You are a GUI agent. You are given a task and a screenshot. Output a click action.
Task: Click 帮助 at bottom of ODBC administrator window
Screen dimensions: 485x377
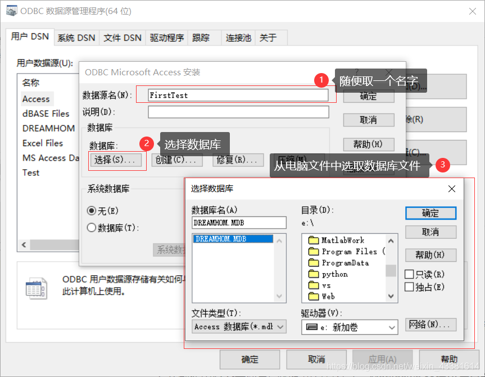point(449,360)
